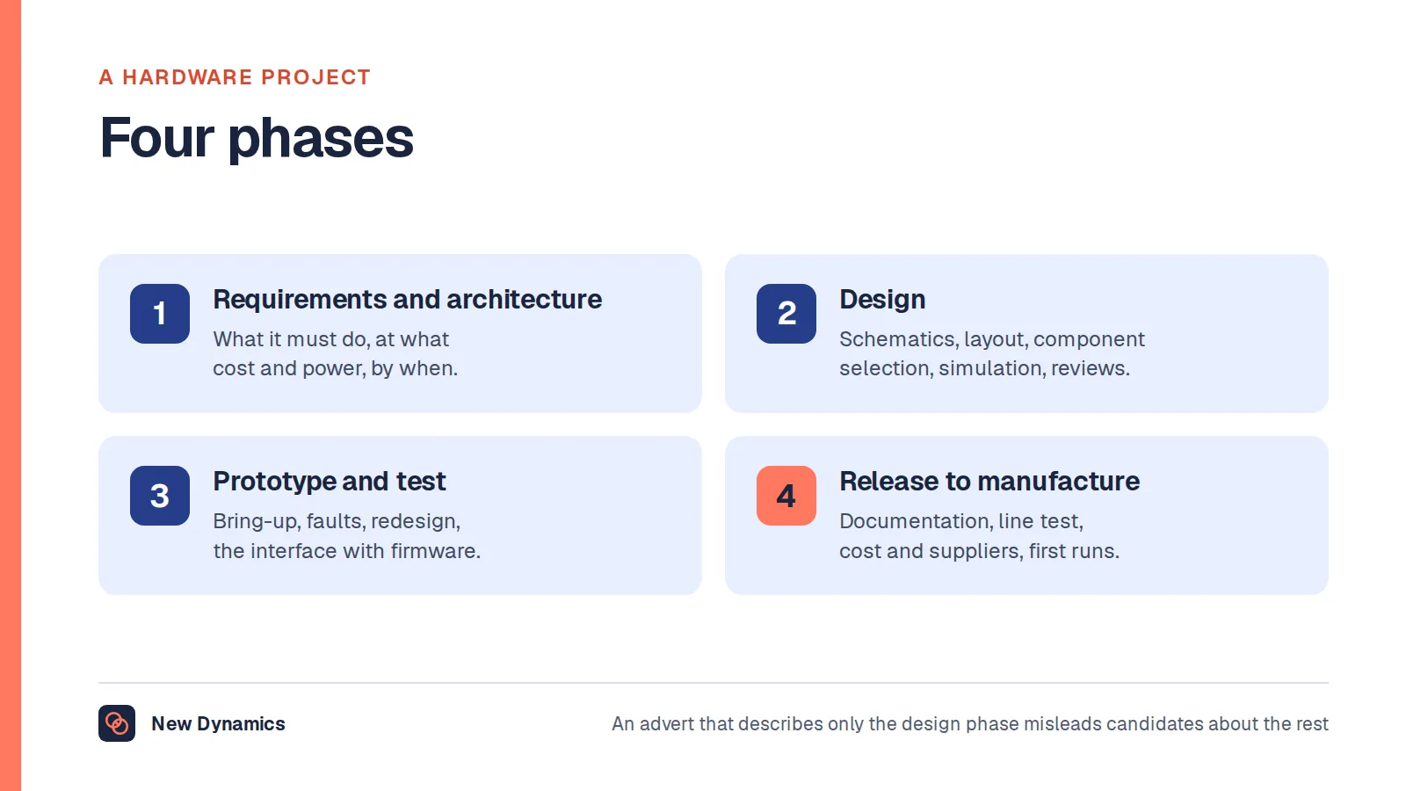This screenshot has width=1406, height=791.
Task: Click the text 'selection, simulation, reviews.'
Action: tap(984, 368)
